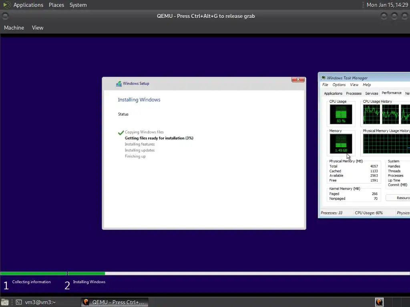
Task: Open the QEMU View menu
Action: [x=38, y=28]
